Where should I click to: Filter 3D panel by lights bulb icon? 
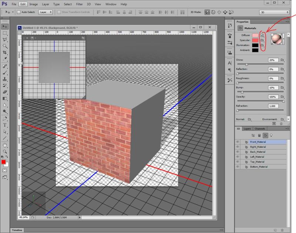tap(271, 135)
